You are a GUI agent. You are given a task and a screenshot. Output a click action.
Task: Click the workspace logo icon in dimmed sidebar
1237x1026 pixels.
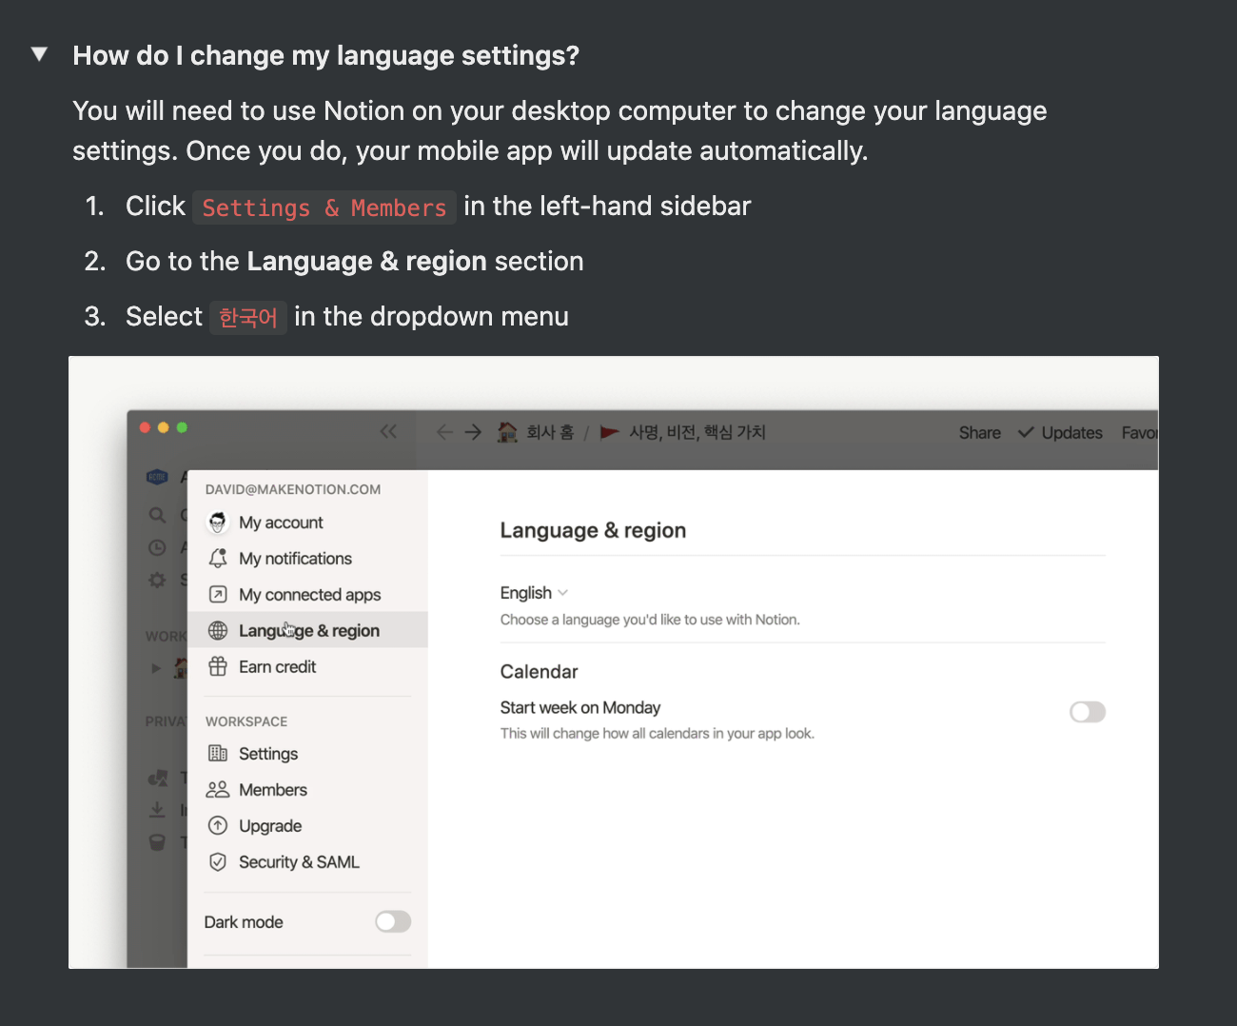(x=157, y=477)
